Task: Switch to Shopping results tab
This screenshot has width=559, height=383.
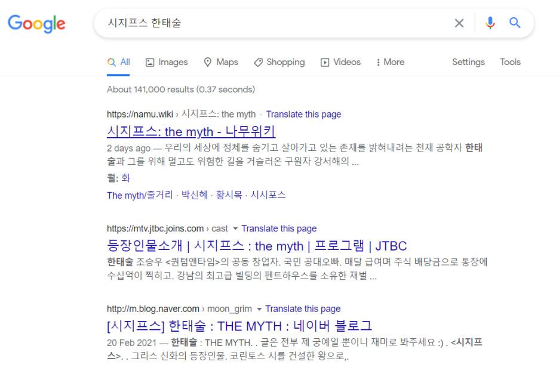Action: (279, 63)
